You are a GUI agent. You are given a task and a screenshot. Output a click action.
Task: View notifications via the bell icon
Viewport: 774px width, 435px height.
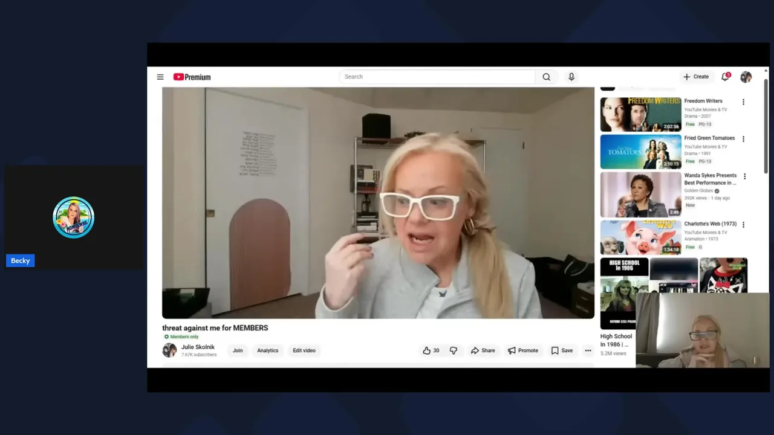[x=726, y=77]
